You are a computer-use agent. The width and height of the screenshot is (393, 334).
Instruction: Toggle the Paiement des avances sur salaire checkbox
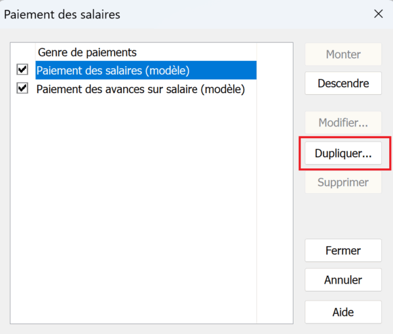coord(22,88)
